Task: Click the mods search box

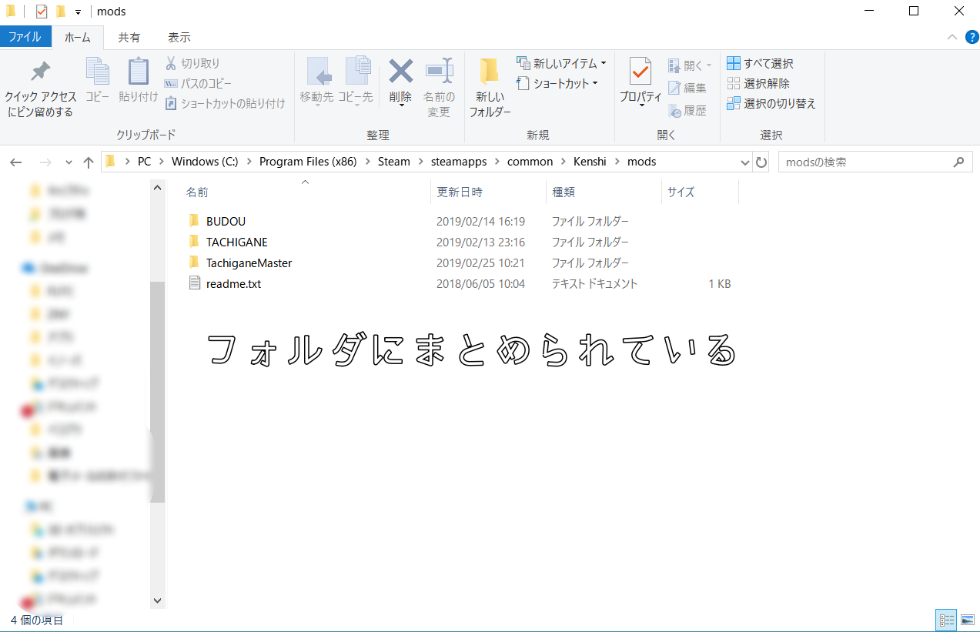Action: pos(866,162)
